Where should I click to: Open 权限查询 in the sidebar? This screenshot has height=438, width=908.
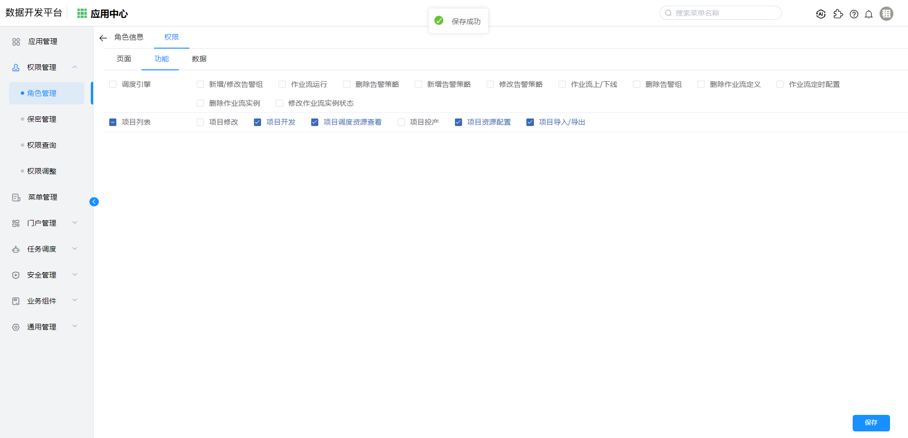(42, 145)
